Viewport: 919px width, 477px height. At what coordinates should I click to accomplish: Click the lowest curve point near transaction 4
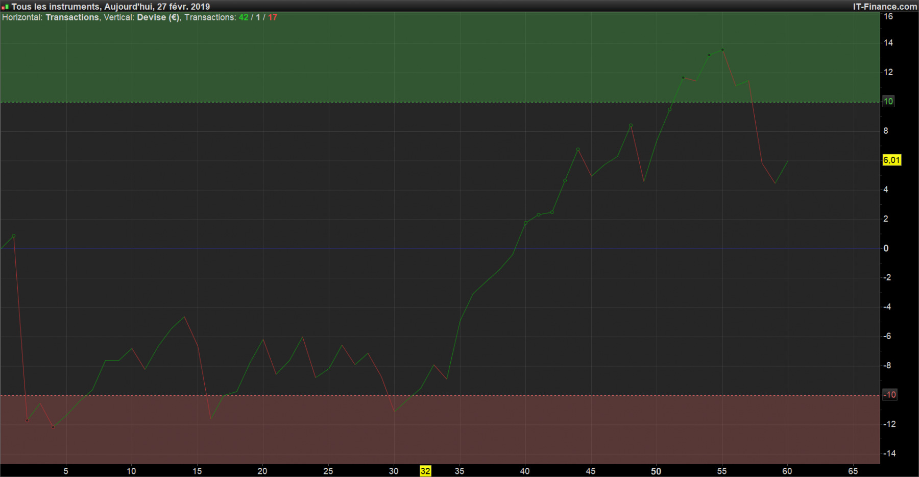pyautogui.click(x=53, y=427)
